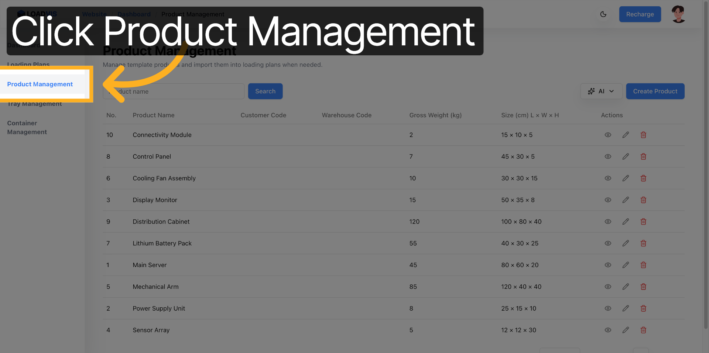Click the Create Product button
The image size is (709, 353).
point(655,91)
